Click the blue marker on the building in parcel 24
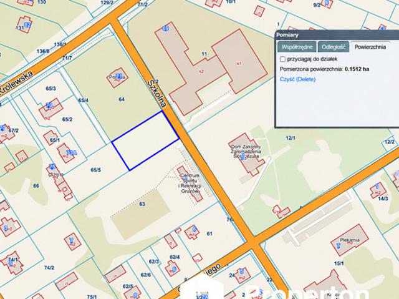 click(x=242, y=272)
